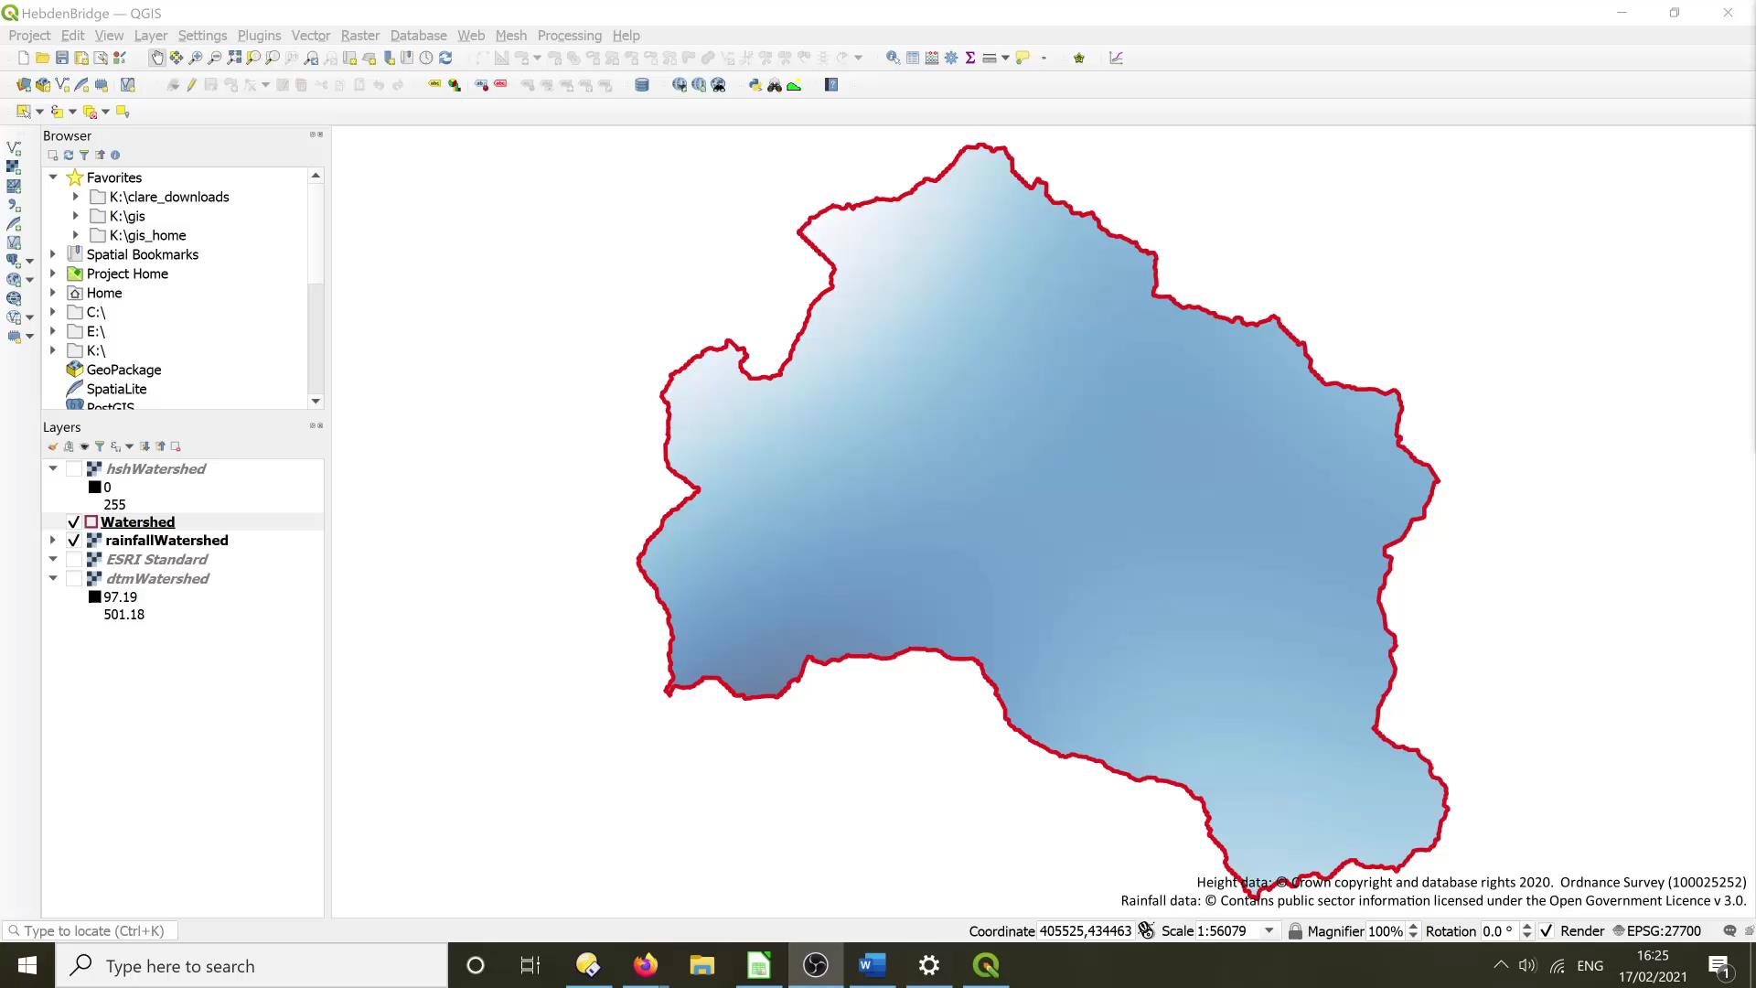Expand the rainfallWatershed layer entry
Screen dimensions: 1756x988
(52, 541)
